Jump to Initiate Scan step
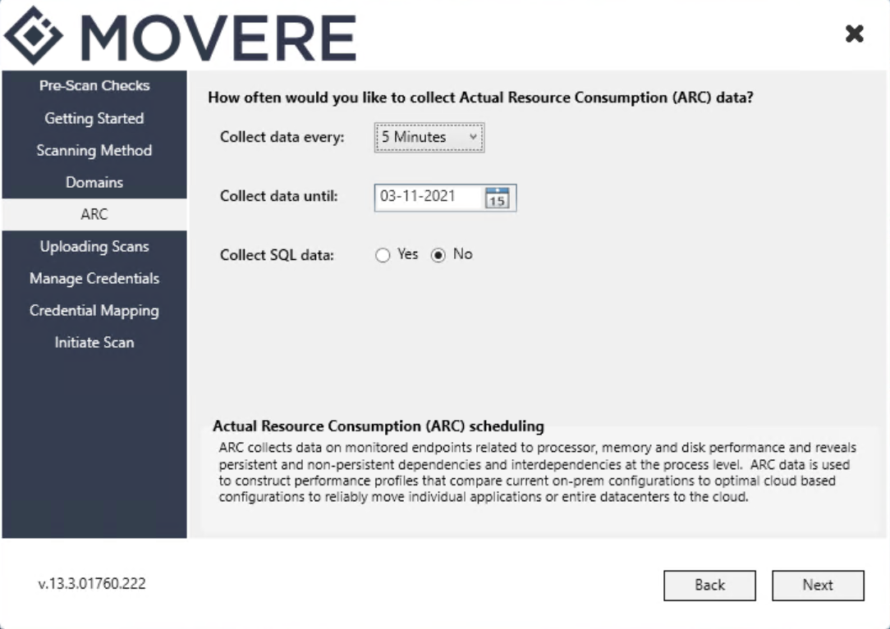 pos(94,343)
